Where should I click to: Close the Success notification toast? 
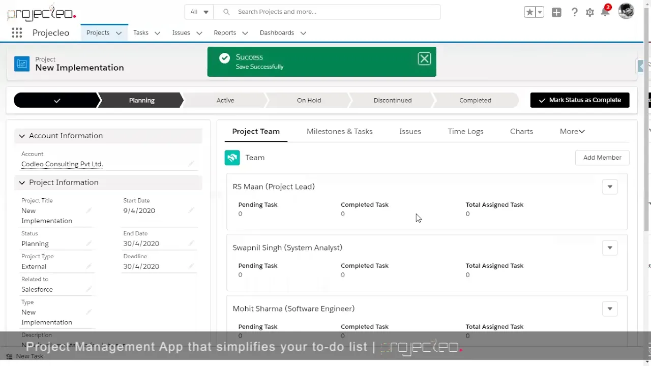(x=424, y=59)
